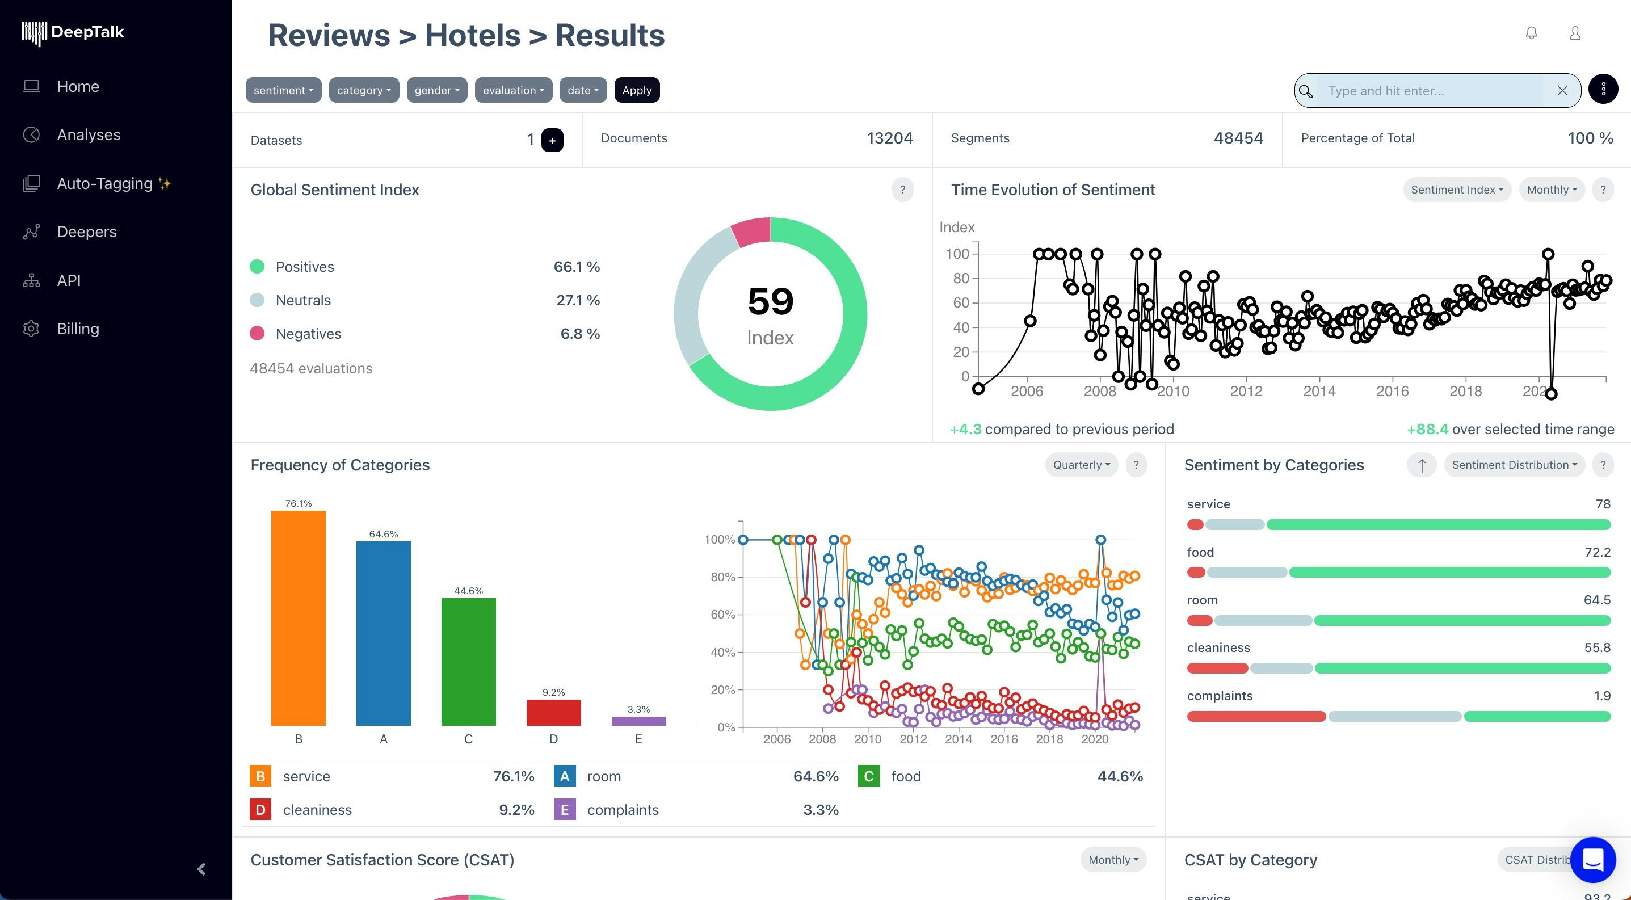Image resolution: width=1631 pixels, height=900 pixels.
Task: Open Auto-Tagging from the sidebar
Action: pos(104,183)
